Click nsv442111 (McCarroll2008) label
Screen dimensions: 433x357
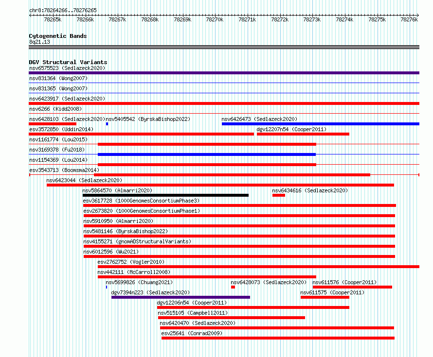134,272
